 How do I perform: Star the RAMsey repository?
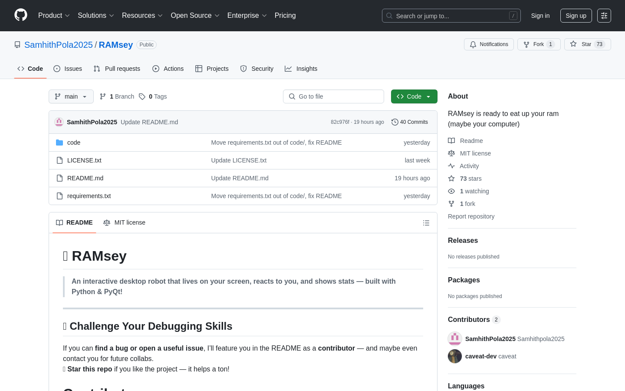[587, 44]
